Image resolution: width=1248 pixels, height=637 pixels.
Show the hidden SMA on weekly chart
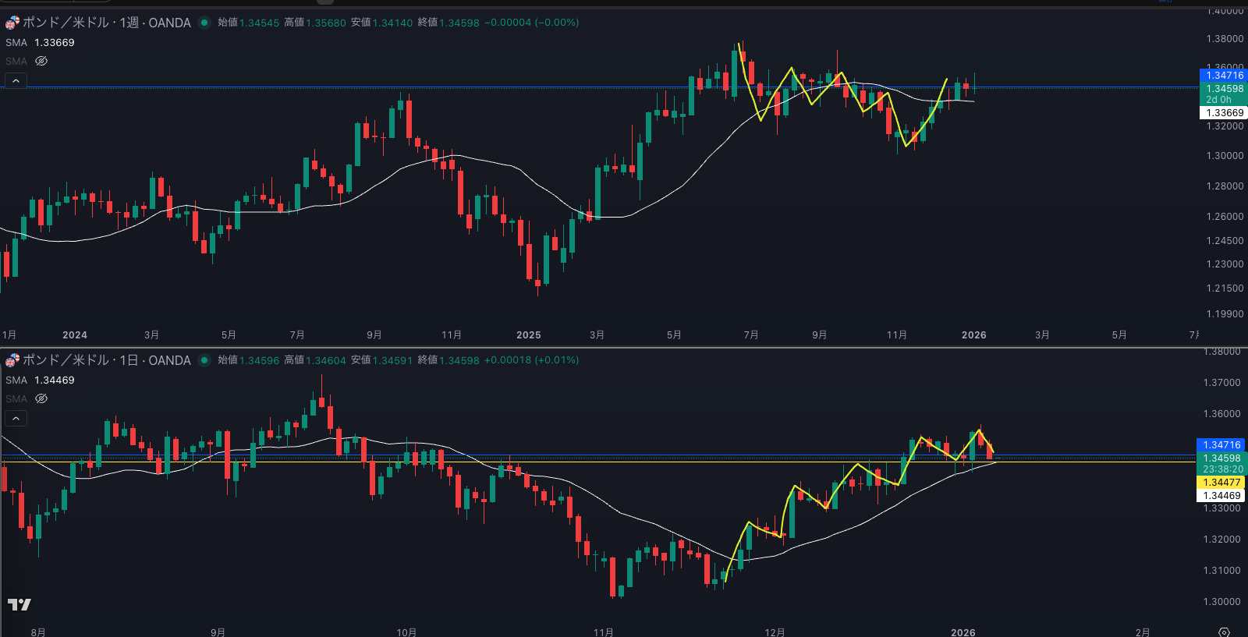click(x=41, y=61)
